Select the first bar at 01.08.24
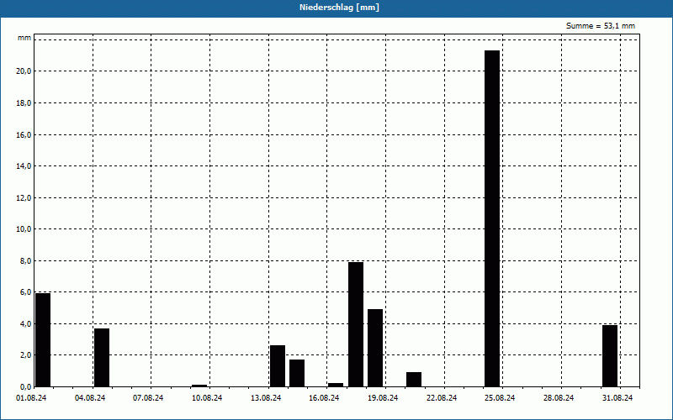This screenshot has height=420, width=673. [x=43, y=340]
